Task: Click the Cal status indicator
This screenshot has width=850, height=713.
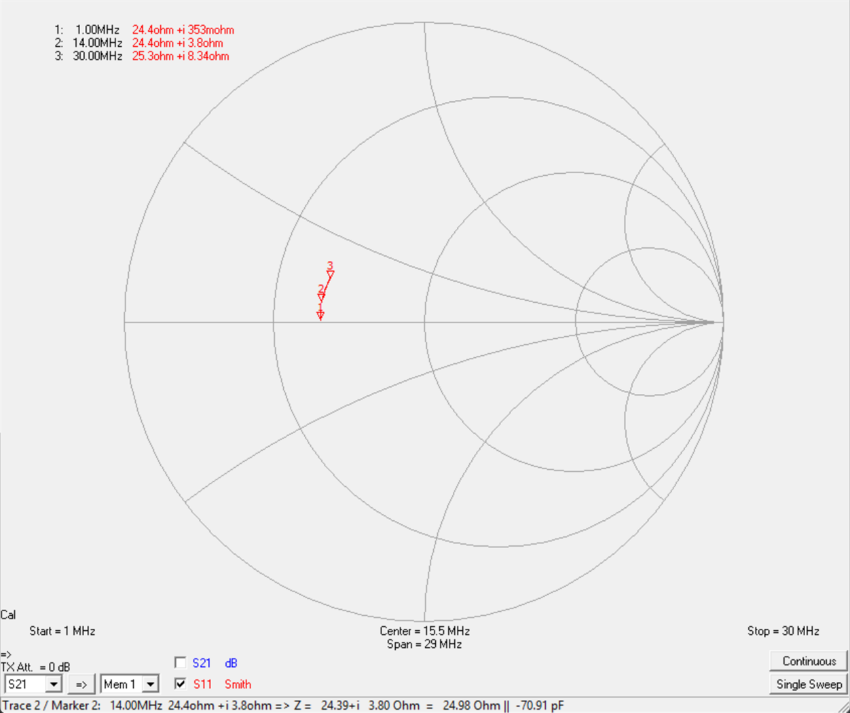Action: pyautogui.click(x=8, y=615)
